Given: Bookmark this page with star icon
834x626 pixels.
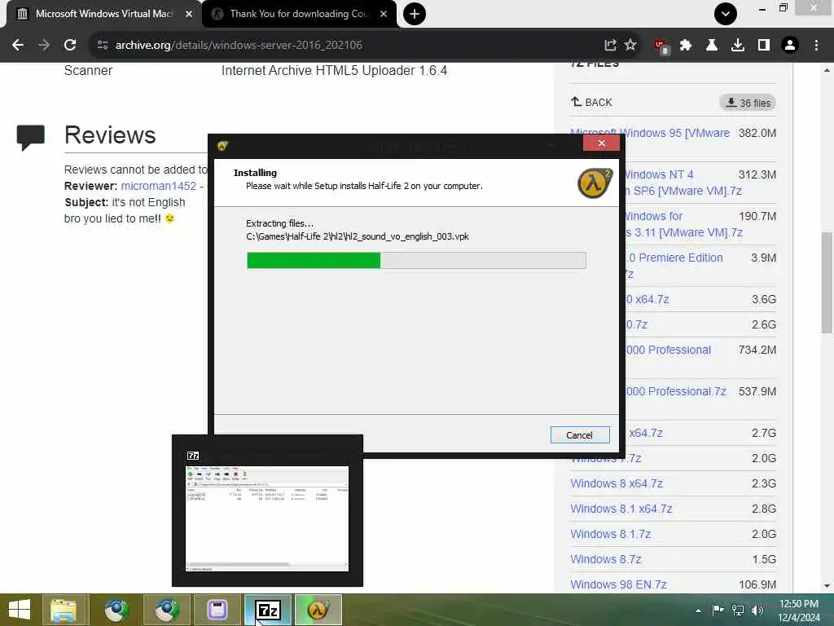Looking at the screenshot, I should [x=630, y=45].
